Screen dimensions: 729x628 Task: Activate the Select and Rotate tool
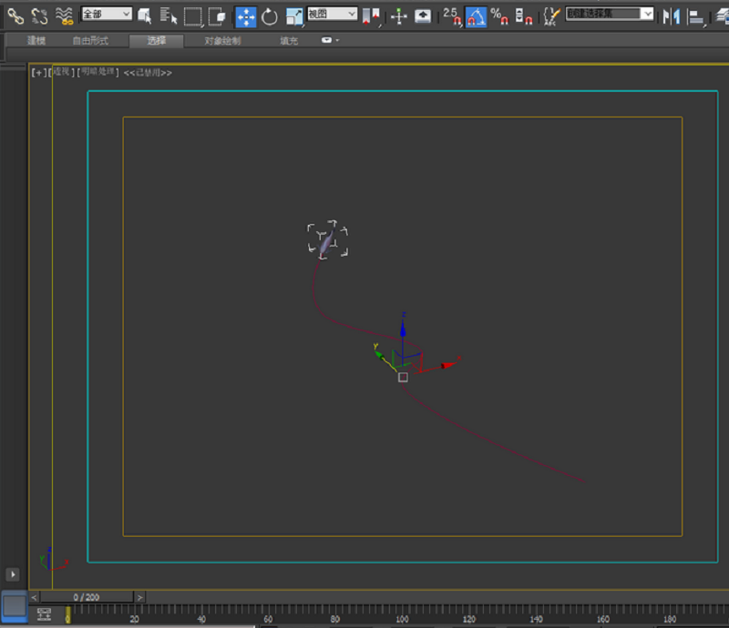pos(270,17)
